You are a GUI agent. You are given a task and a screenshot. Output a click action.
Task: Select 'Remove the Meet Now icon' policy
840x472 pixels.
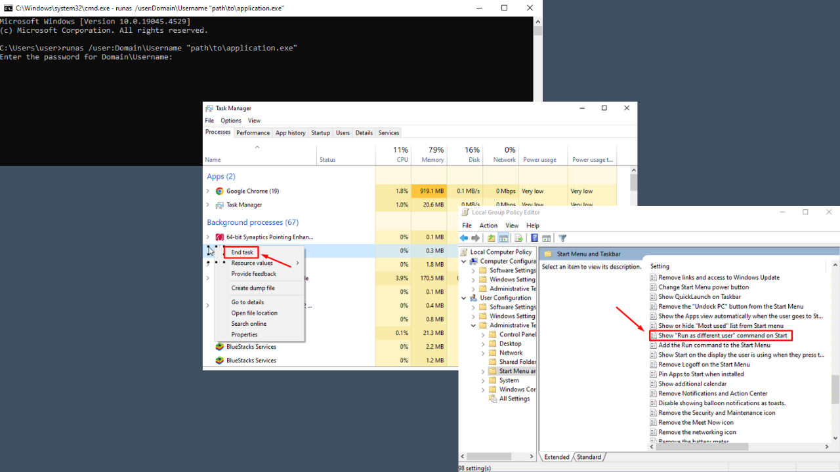(696, 423)
